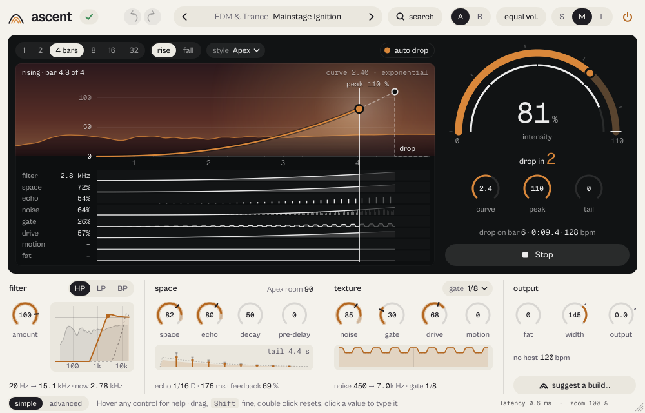Choose the rise direction
This screenshot has height=413, width=645.
163,50
